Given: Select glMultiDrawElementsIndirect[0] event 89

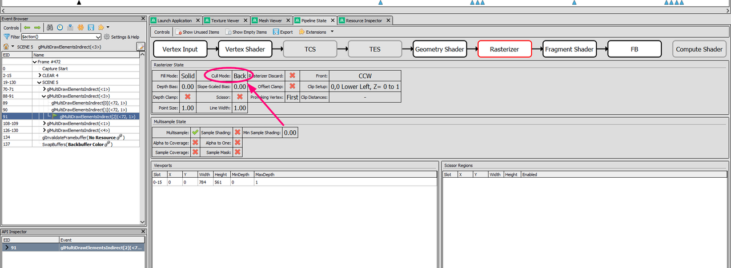Looking at the screenshot, I should coord(70,103).
